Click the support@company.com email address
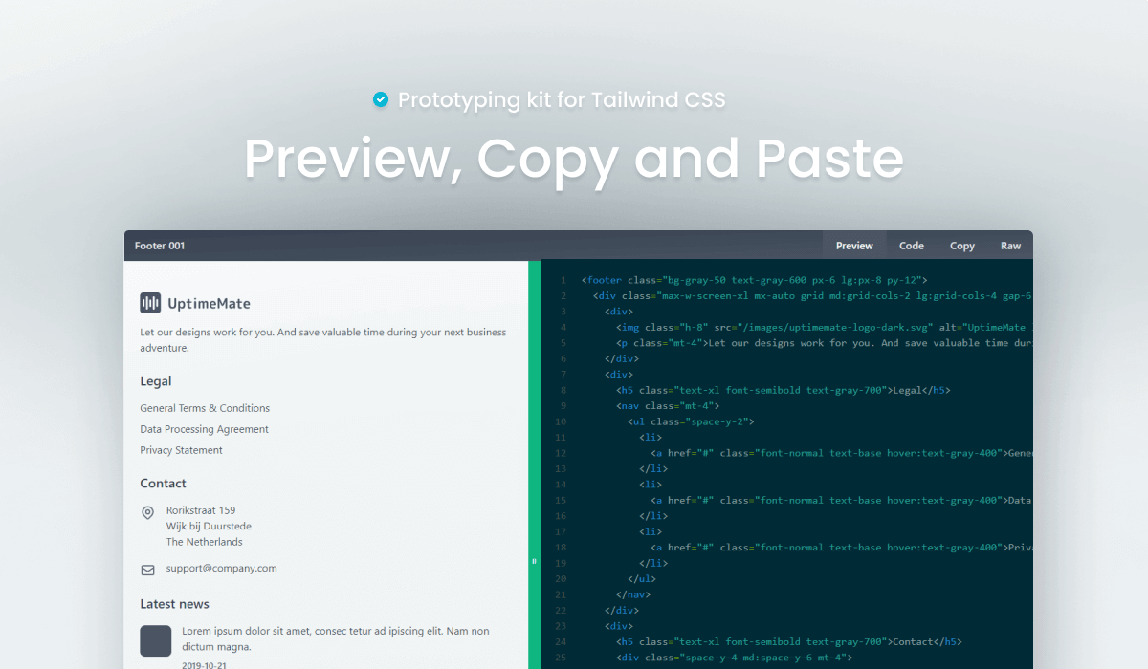This screenshot has height=669, width=1148. tap(221, 568)
